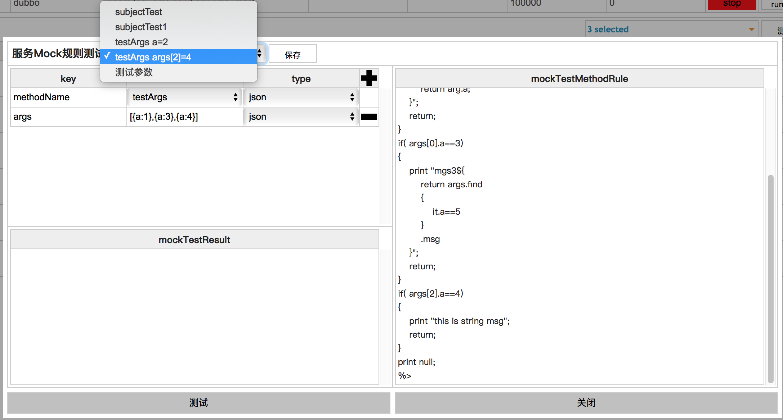Image resolution: width=783 pixels, height=420 pixels.
Task: Click inside the mockTestResult output area
Action: pyautogui.click(x=194, y=316)
